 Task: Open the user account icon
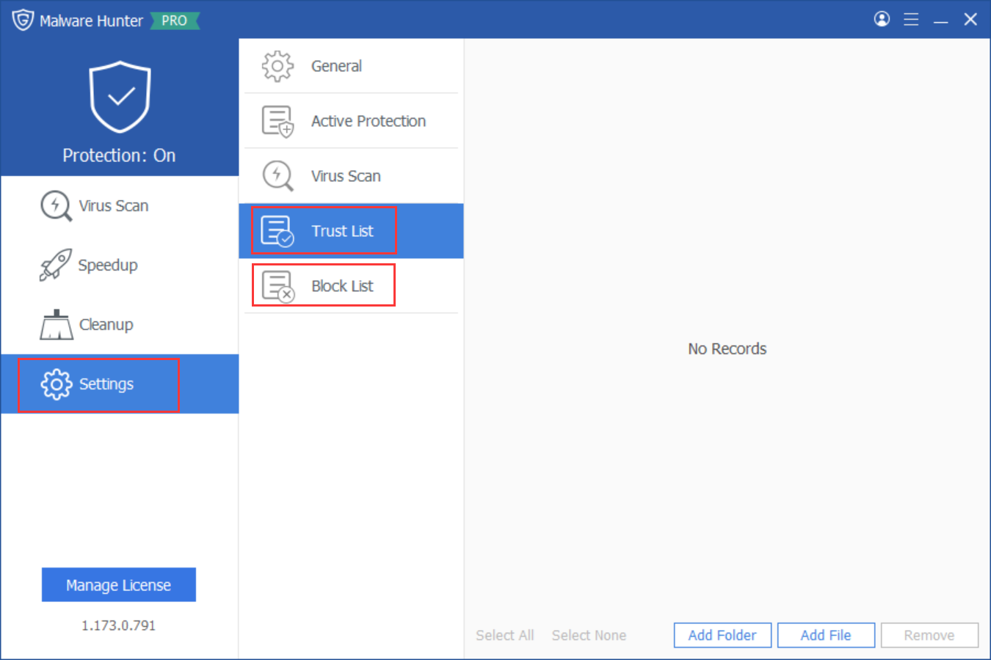pyautogui.click(x=882, y=19)
